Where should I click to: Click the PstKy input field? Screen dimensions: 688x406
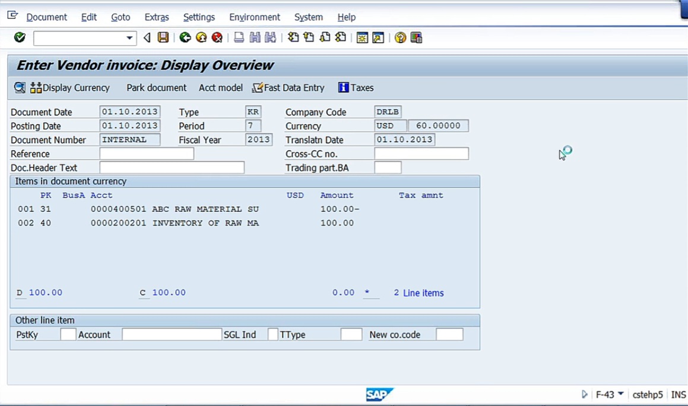click(x=68, y=334)
